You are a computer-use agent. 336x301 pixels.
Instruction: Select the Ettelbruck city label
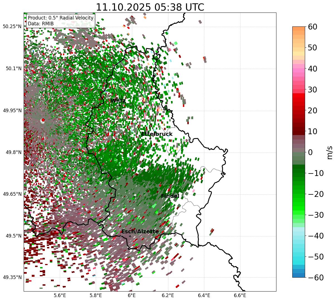click(157, 134)
